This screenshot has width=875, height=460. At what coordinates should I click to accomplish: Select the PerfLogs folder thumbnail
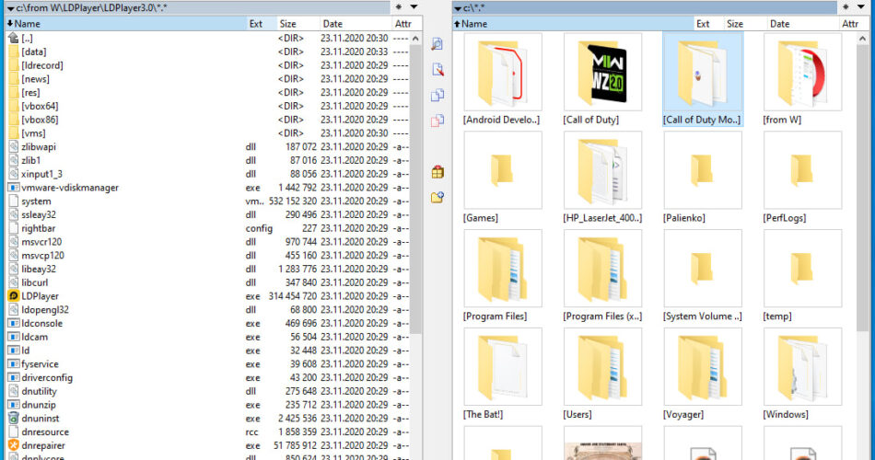click(802, 170)
